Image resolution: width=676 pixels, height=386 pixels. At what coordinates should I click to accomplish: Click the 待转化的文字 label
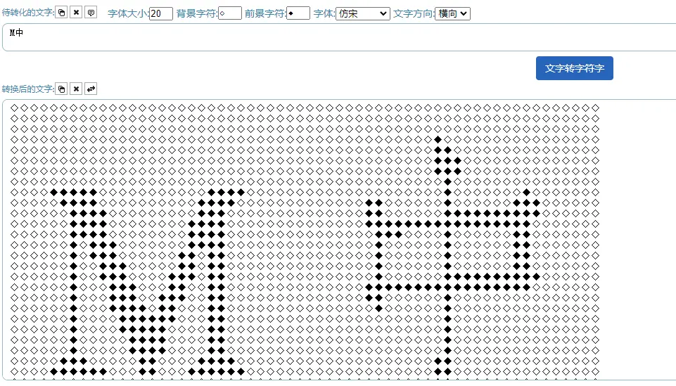coord(27,13)
